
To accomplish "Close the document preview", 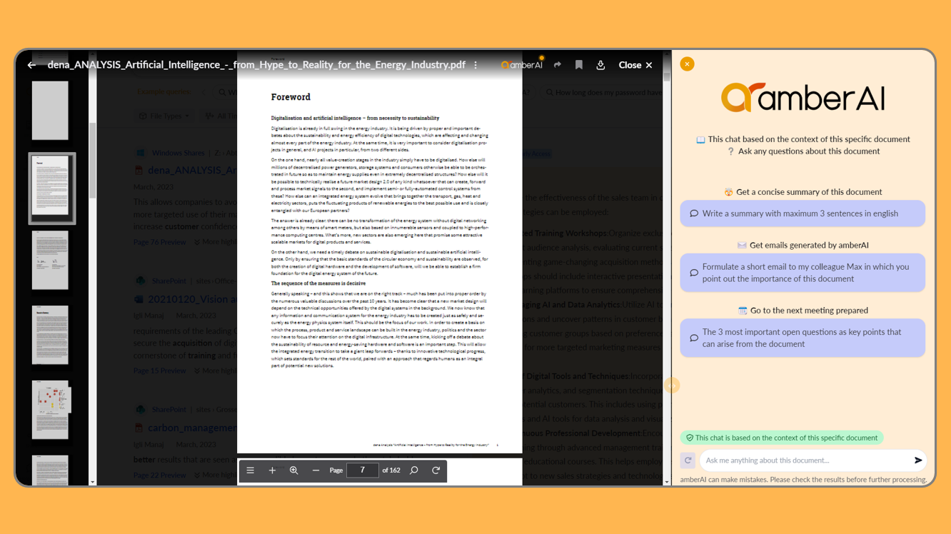I will coord(635,65).
